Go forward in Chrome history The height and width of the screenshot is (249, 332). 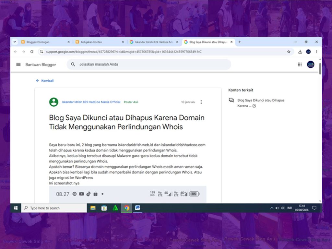tap(23, 52)
